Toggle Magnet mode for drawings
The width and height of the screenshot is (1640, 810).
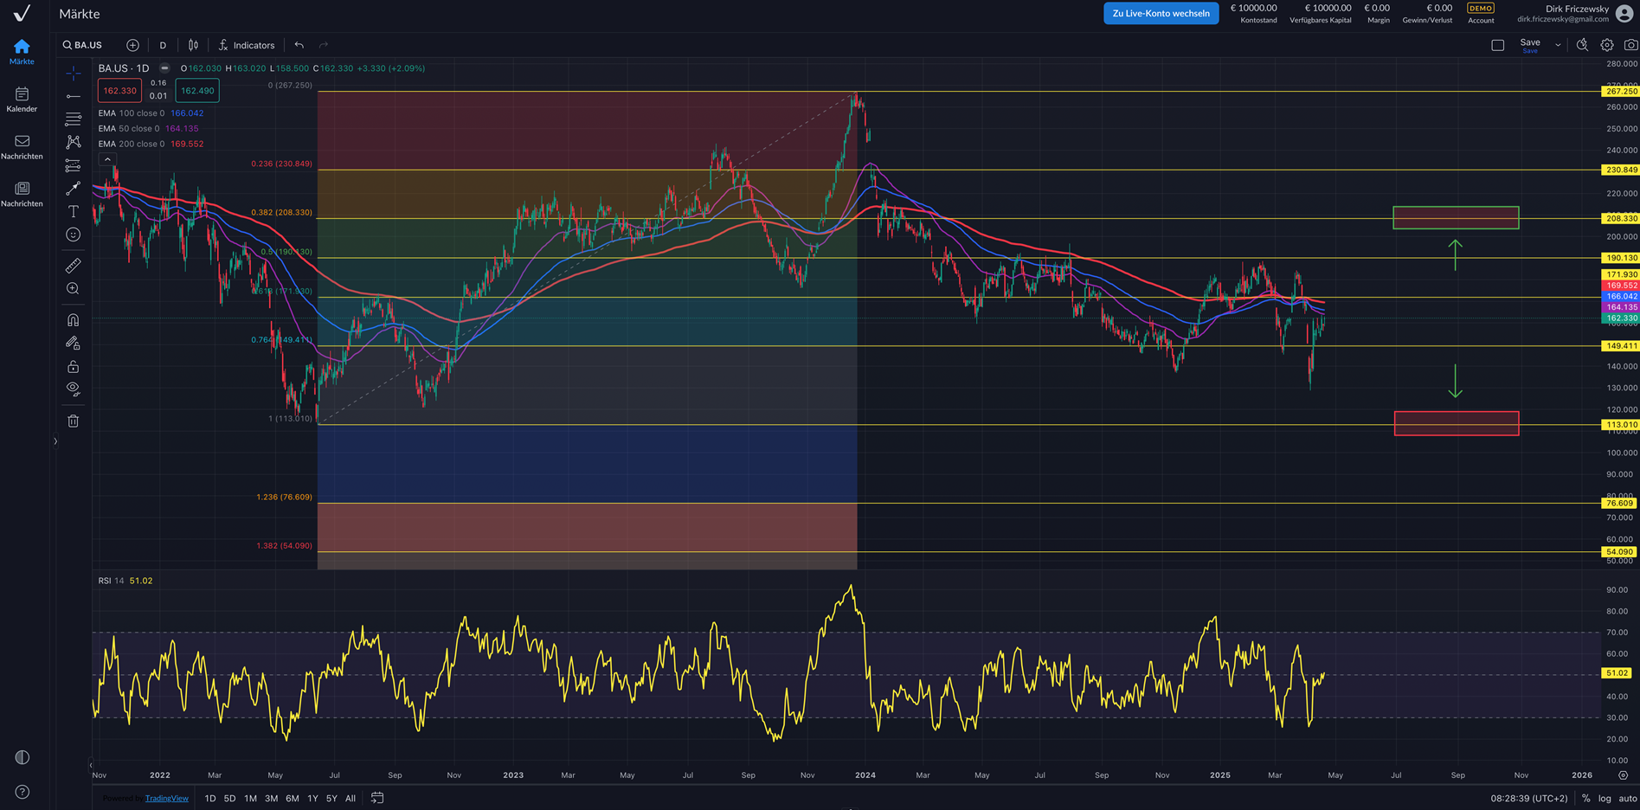pyautogui.click(x=74, y=320)
